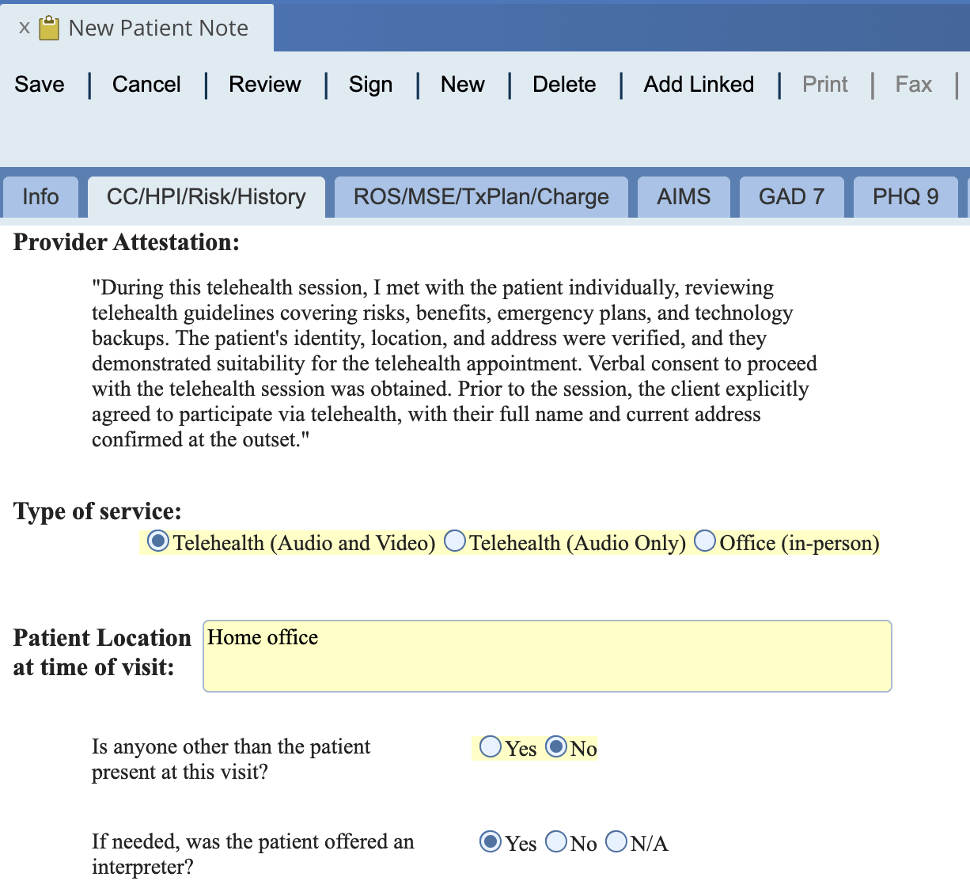Choose No for interpreter offered
This screenshot has width=970, height=896.
click(x=556, y=841)
